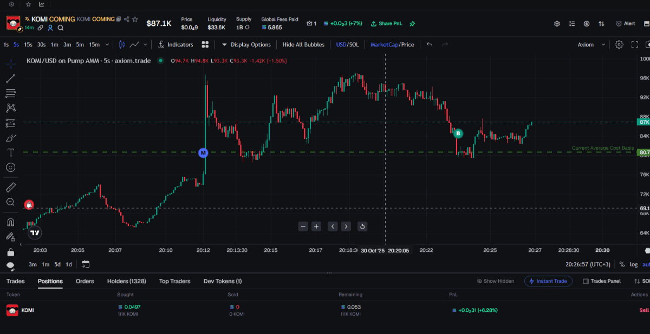Toggle USD/SOL currency display
The image size is (650, 334).
point(347,44)
